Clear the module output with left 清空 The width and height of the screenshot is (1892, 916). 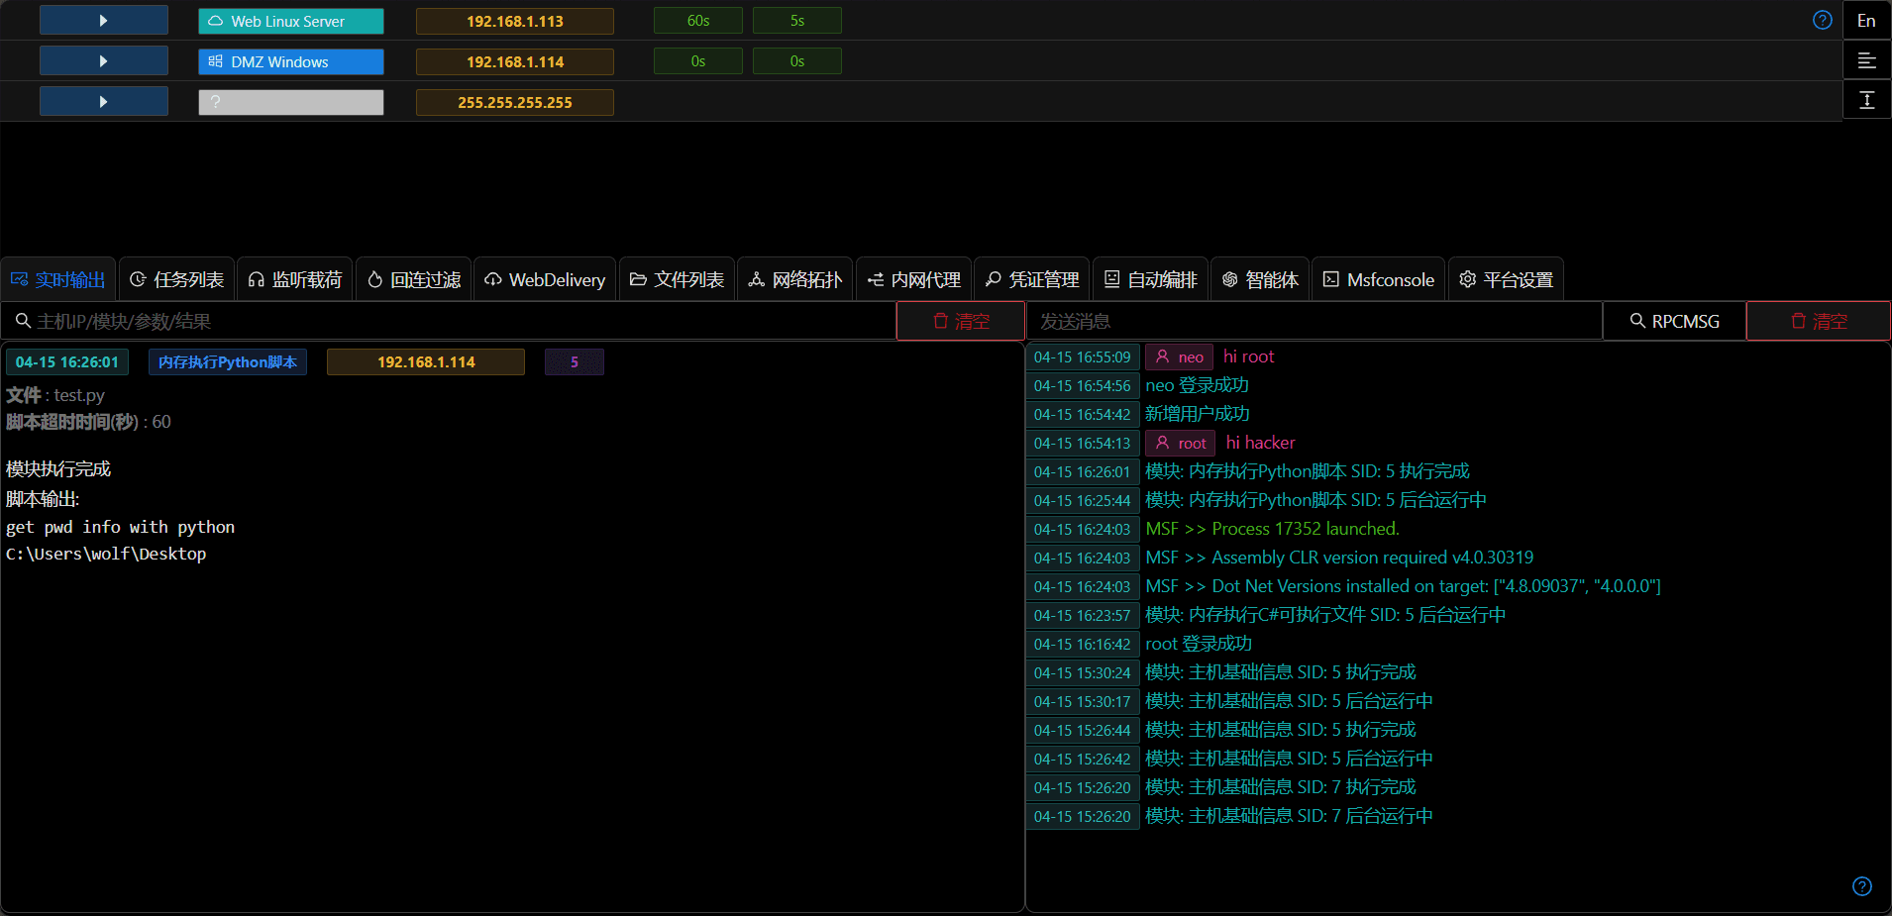tap(961, 321)
